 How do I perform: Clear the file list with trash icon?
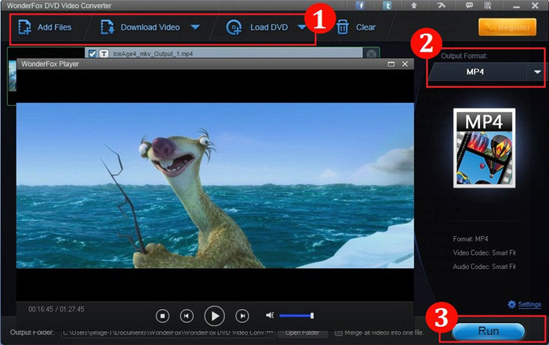click(356, 27)
